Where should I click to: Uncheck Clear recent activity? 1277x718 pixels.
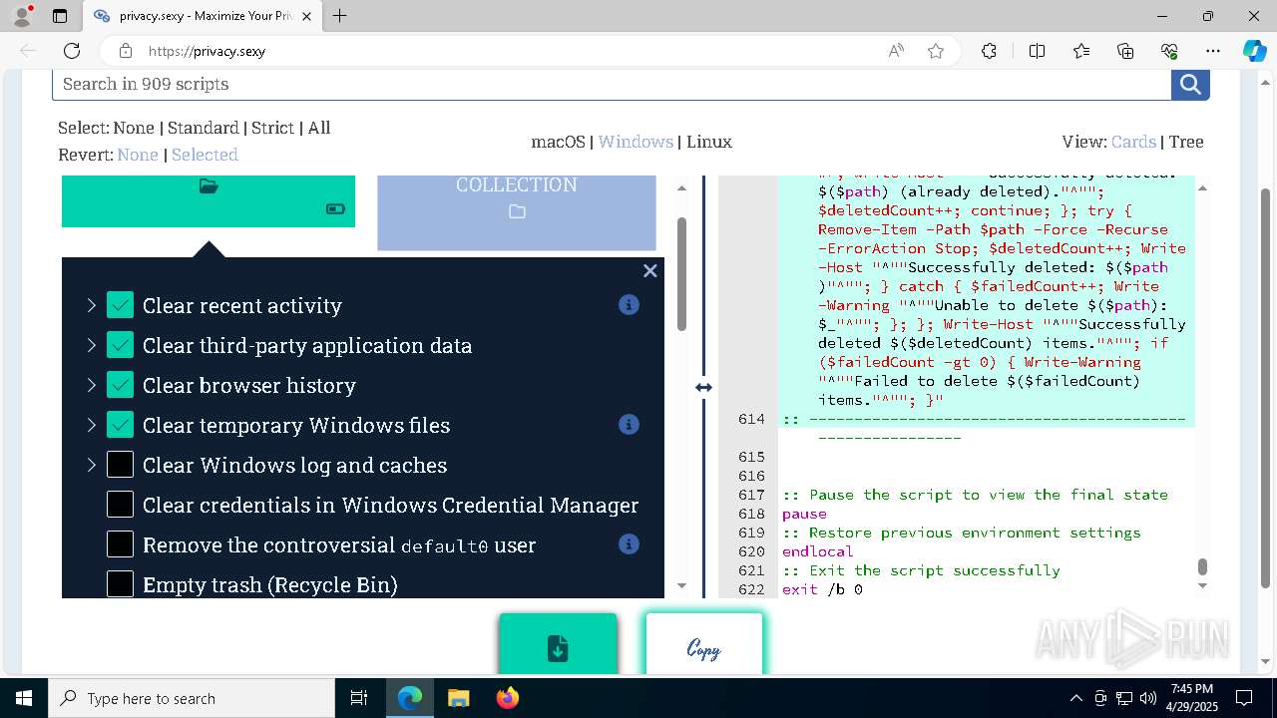click(x=120, y=305)
